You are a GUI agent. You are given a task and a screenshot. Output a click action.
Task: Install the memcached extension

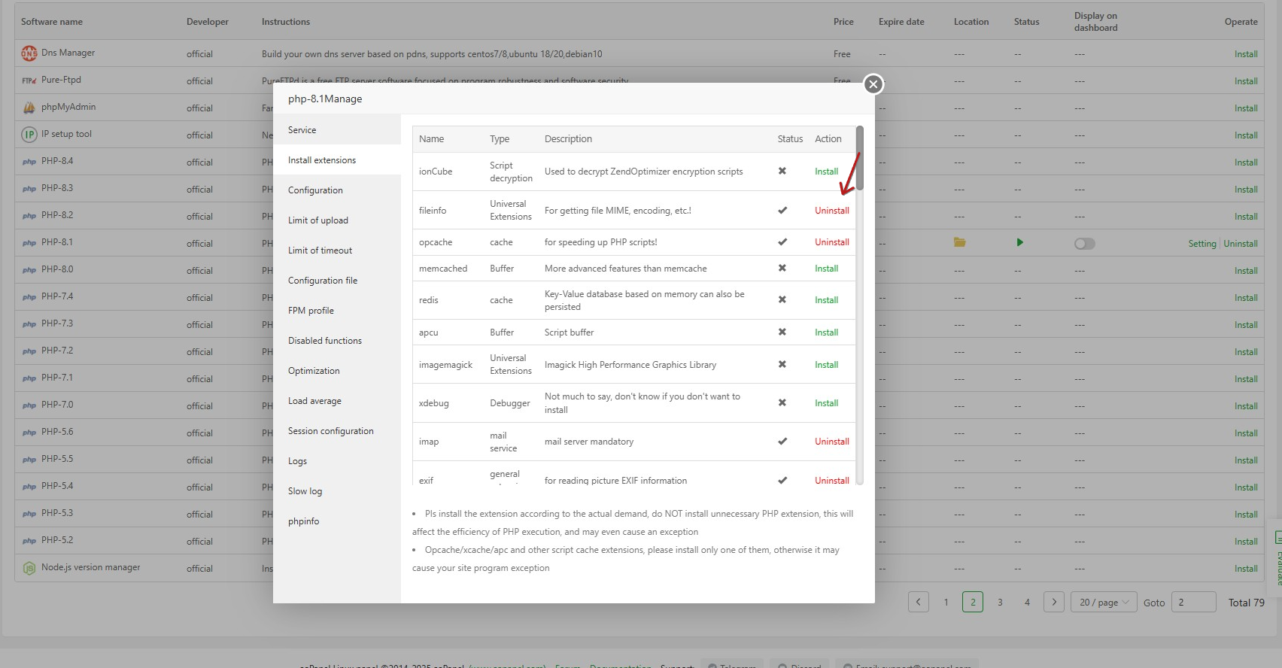coord(826,269)
